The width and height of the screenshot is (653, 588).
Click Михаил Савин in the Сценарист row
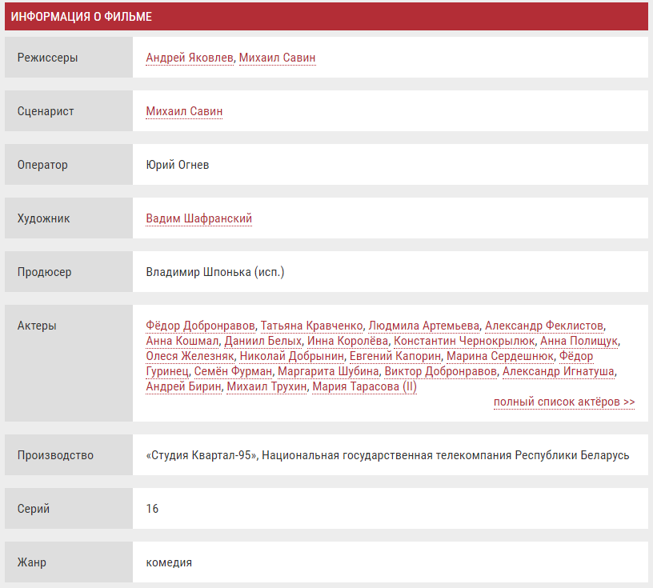coord(184,111)
